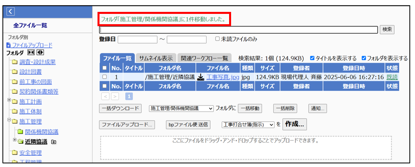Image resolution: width=415 pixels, height=167 pixels.
Task: Click the upload icon beside ファイルアップロード link
Action: 9,46
